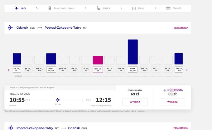Viewport: 212px width, 130px height.
Task: Go to previous dates with left arrow
Action: pyautogui.click(x=9, y=70)
